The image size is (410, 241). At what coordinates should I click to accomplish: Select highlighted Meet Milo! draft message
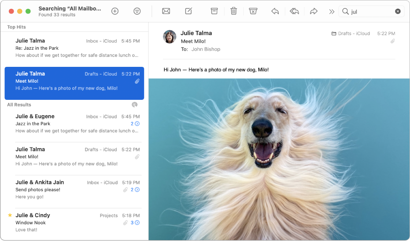(74, 83)
